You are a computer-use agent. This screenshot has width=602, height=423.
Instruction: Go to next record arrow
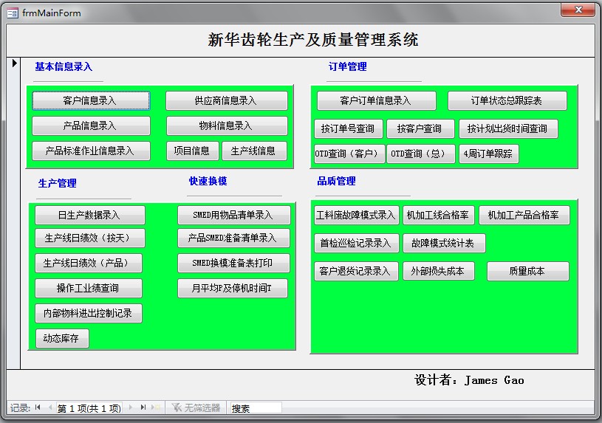131,407
